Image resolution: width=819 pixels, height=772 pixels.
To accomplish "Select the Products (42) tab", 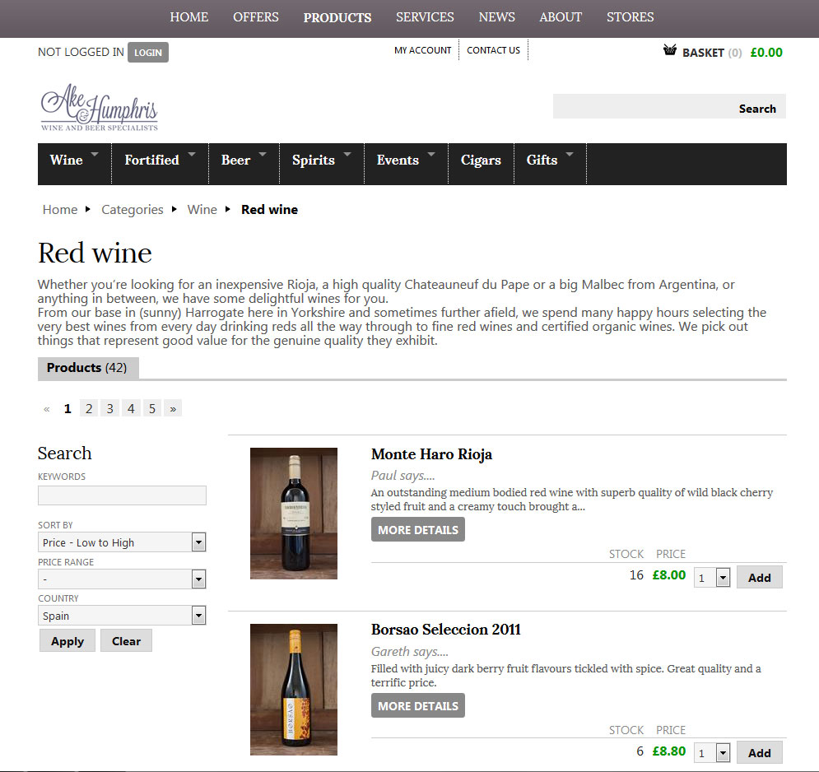I will click(x=88, y=368).
